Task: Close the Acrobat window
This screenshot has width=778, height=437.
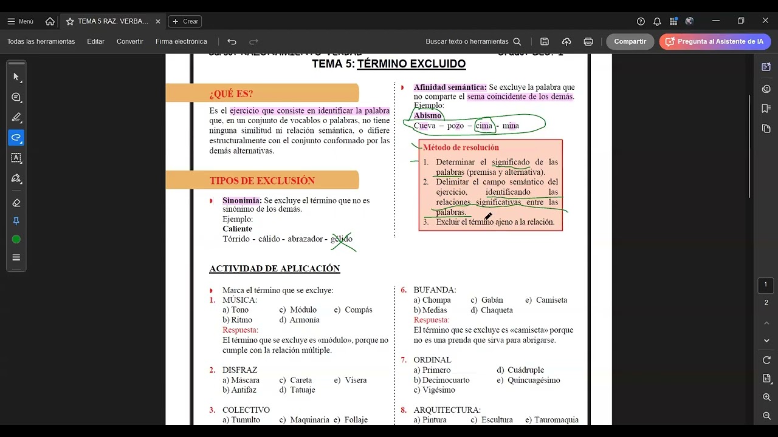Action: [x=765, y=21]
